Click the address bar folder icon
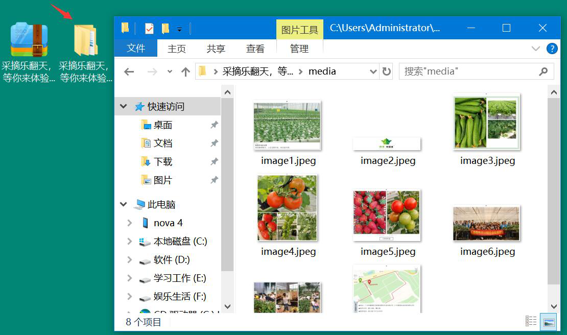 (202, 71)
